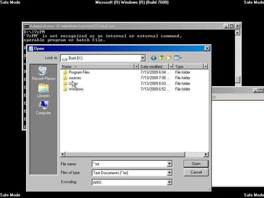Click the cmd window system menu icon
This screenshot has width=264, height=198.
pyautogui.click(x=26, y=26)
